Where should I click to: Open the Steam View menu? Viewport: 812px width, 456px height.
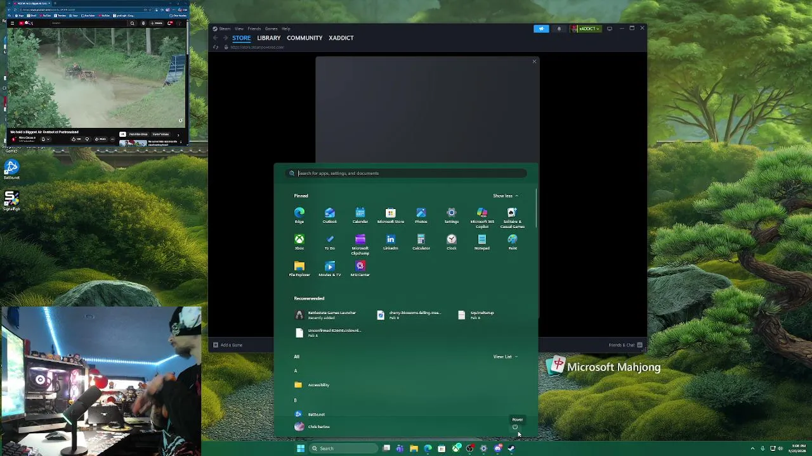tap(239, 28)
